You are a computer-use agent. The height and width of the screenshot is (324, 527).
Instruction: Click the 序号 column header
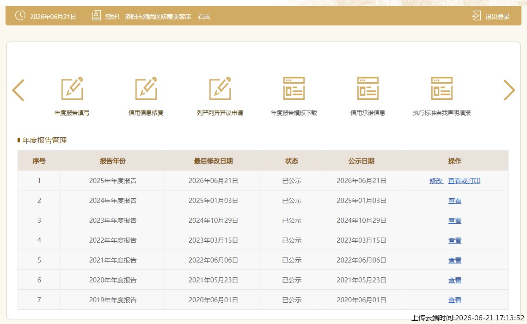39,161
